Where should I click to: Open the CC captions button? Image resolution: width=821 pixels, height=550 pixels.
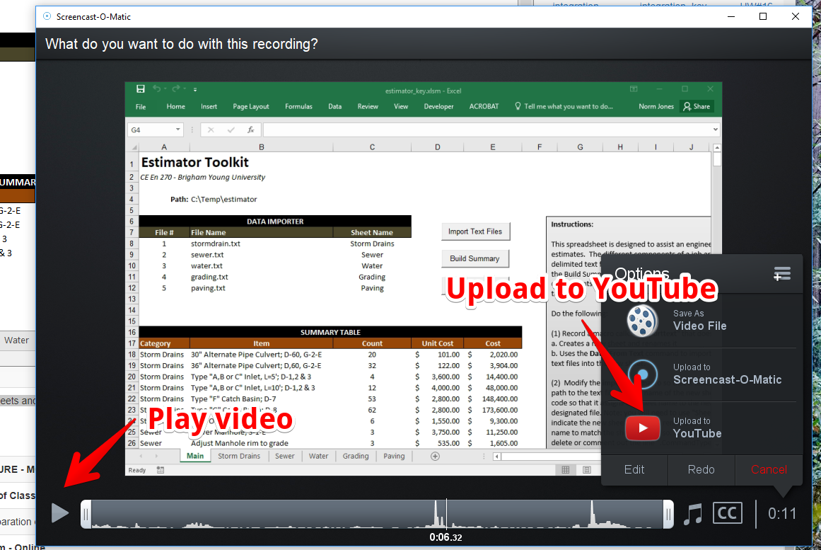727,512
